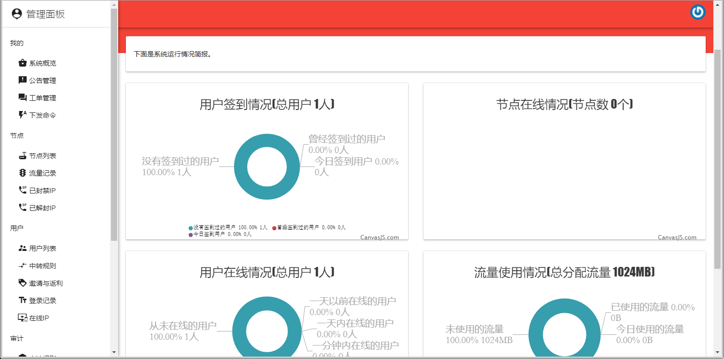Click label 今日签到用户 0.00% on chart
This screenshot has width=724, height=359.
(x=357, y=166)
